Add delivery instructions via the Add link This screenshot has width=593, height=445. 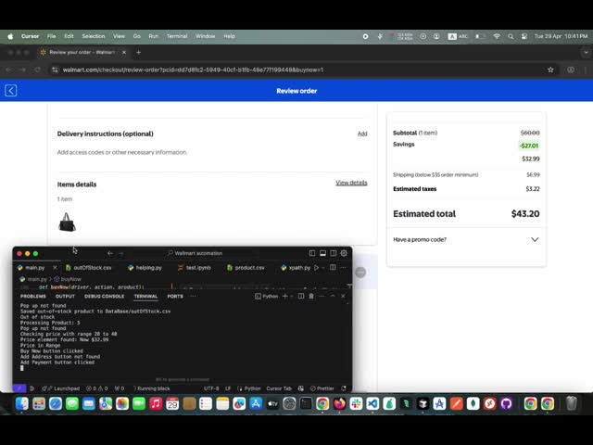click(x=362, y=133)
